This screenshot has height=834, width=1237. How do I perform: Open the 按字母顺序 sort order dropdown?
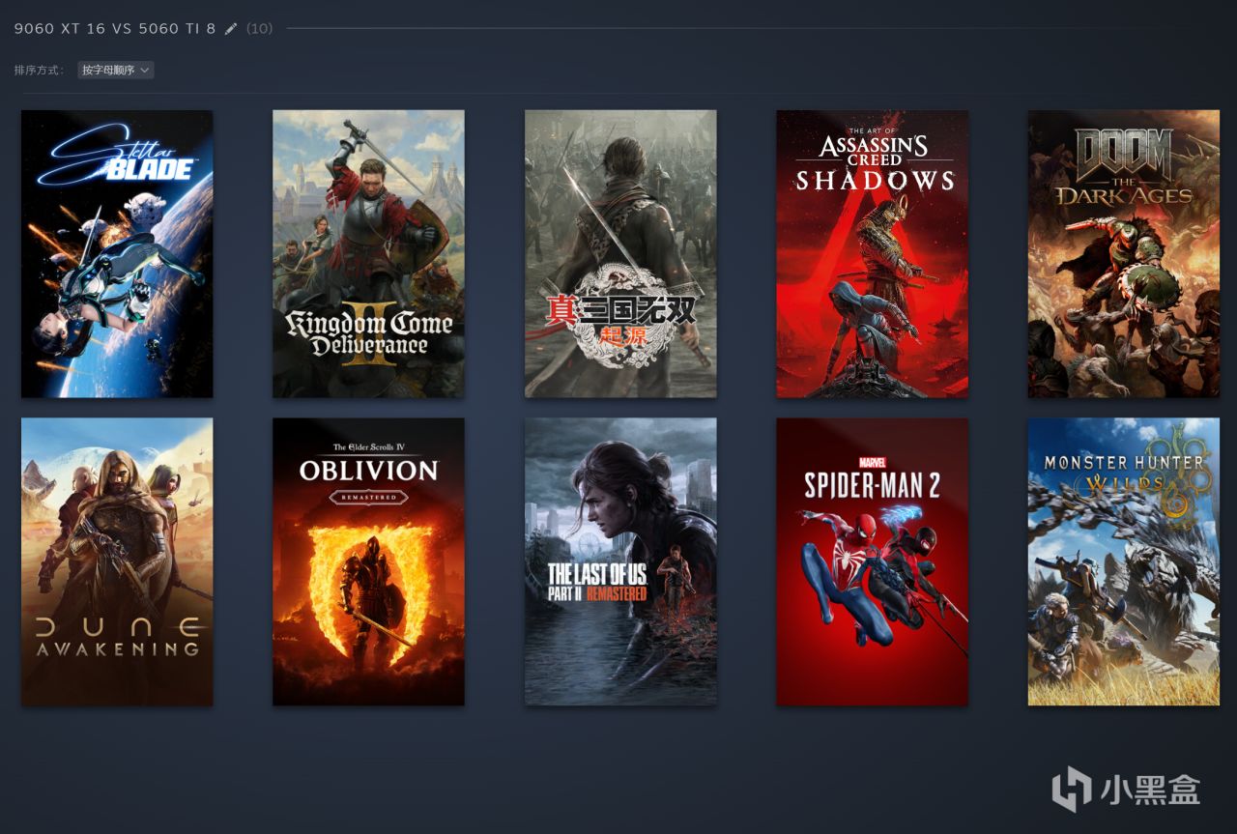tap(116, 70)
